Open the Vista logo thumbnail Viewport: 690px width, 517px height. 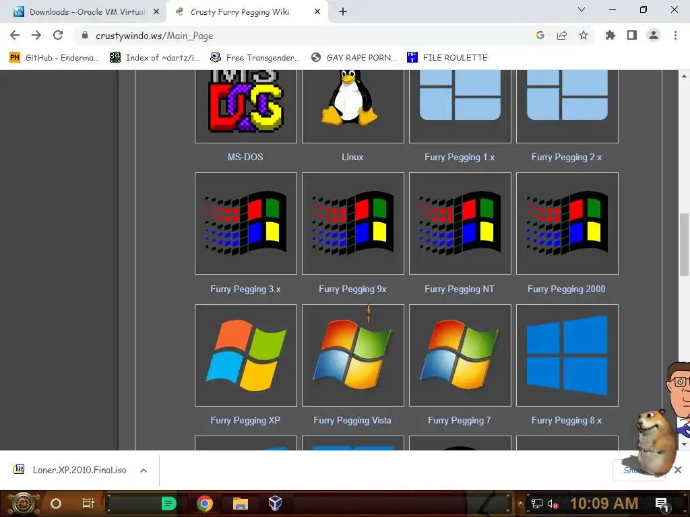[x=352, y=355]
